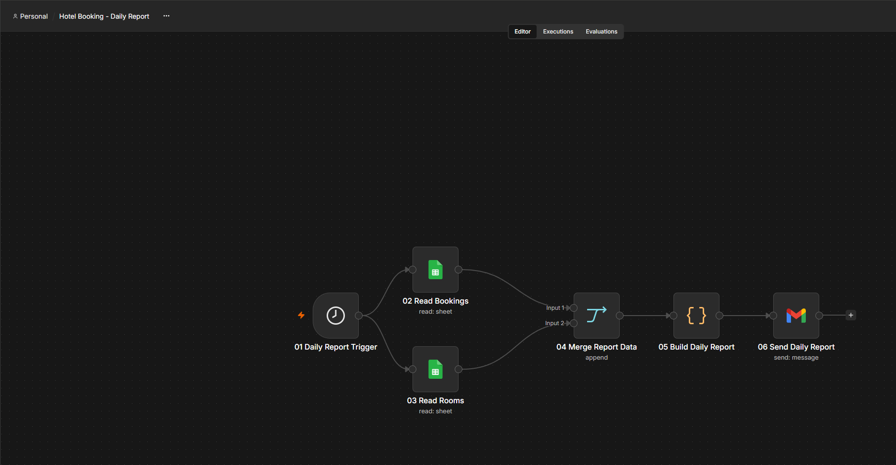896x465 pixels.
Task: Click the output port of Merge Report Data
Action: 620,316
